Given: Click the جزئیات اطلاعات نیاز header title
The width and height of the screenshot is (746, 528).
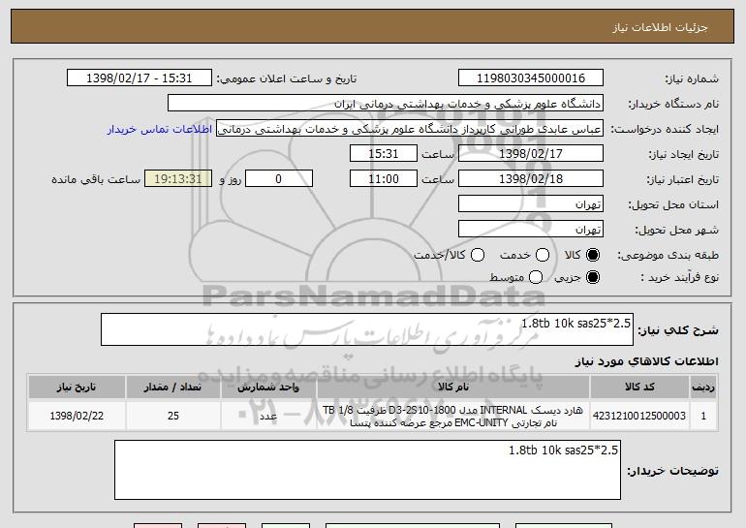Looking at the screenshot, I should coord(660,27).
